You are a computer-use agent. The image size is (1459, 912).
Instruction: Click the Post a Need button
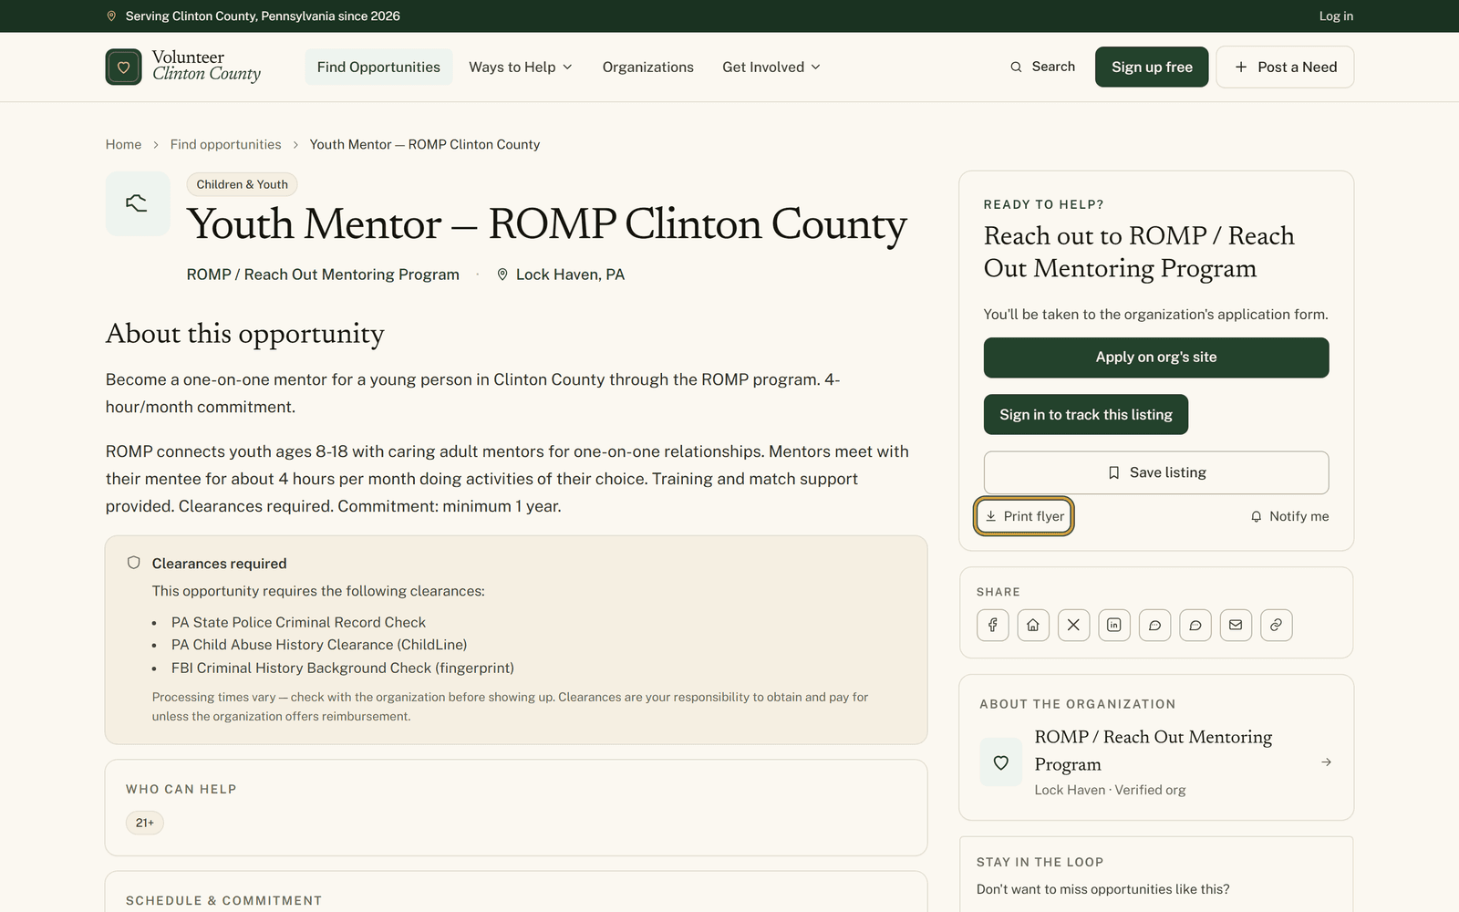click(x=1285, y=67)
